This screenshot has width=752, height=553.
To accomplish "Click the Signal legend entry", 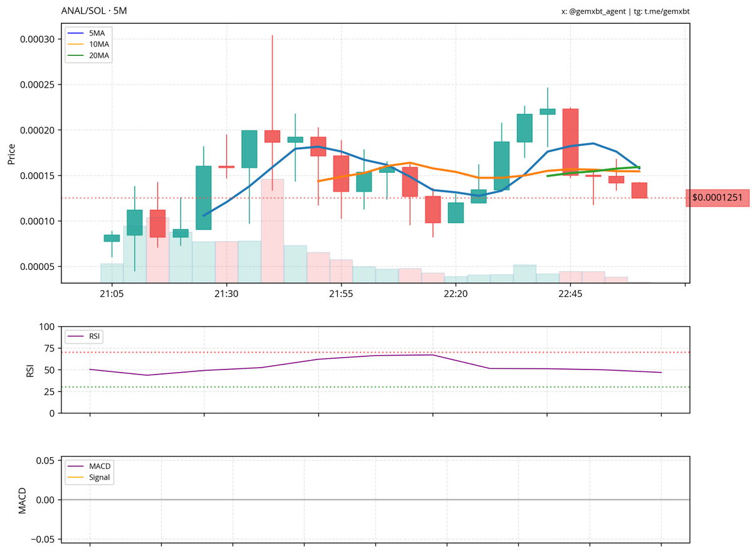I will click(90, 477).
